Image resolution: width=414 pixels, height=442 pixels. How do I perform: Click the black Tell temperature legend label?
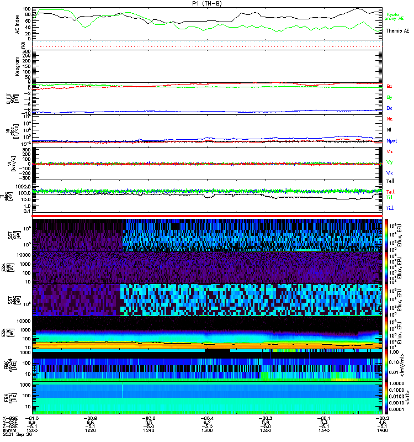pyautogui.click(x=390, y=181)
